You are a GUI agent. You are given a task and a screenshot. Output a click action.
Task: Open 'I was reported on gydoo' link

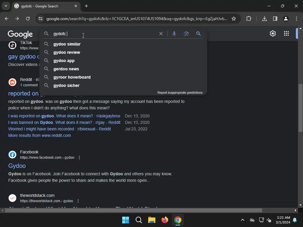point(64,116)
